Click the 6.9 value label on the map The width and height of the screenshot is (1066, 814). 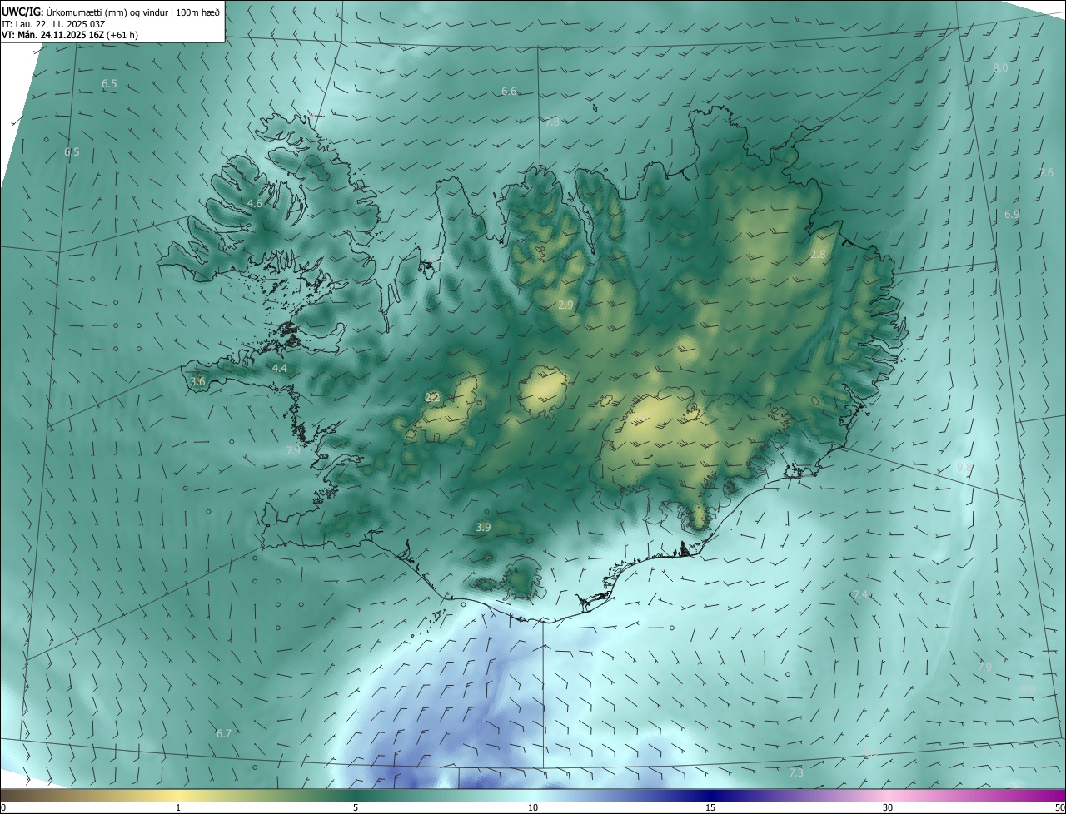click(x=1012, y=215)
